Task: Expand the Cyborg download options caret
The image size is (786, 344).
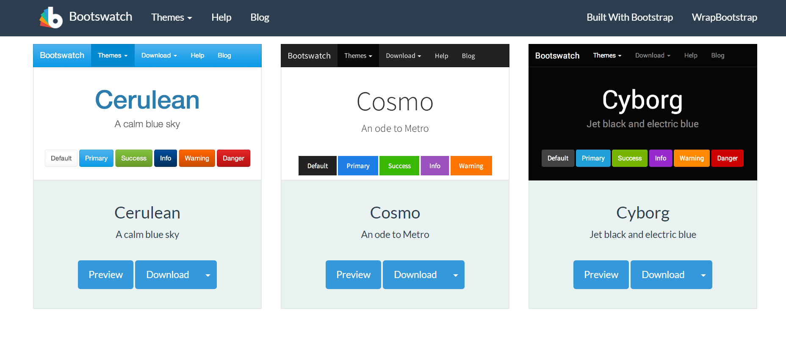Action: [x=703, y=275]
